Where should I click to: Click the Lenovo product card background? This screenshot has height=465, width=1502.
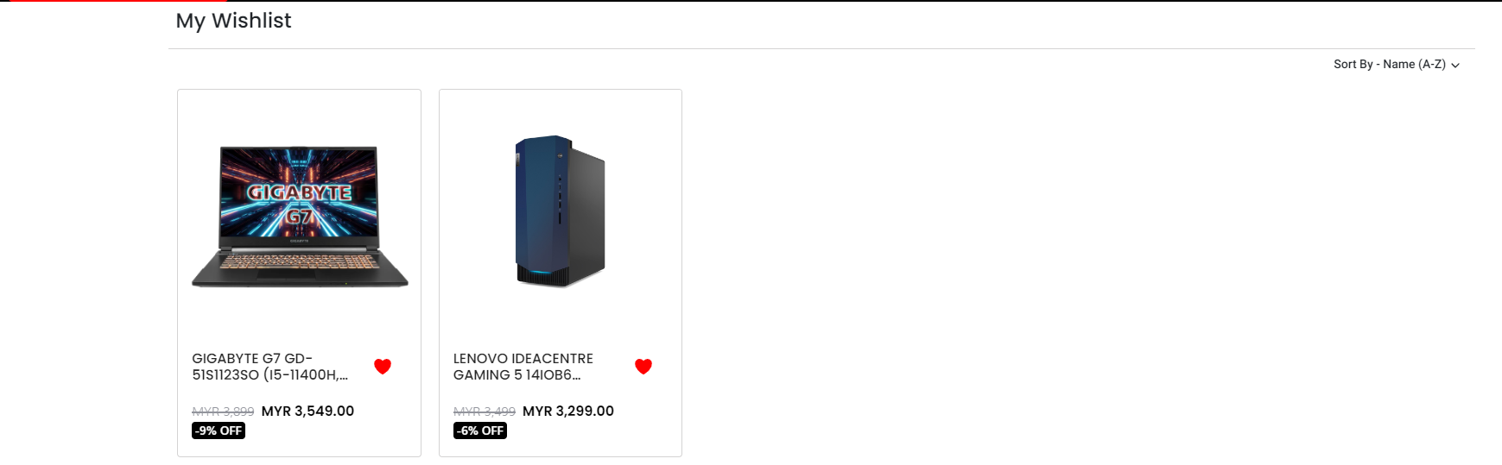[x=561, y=319]
